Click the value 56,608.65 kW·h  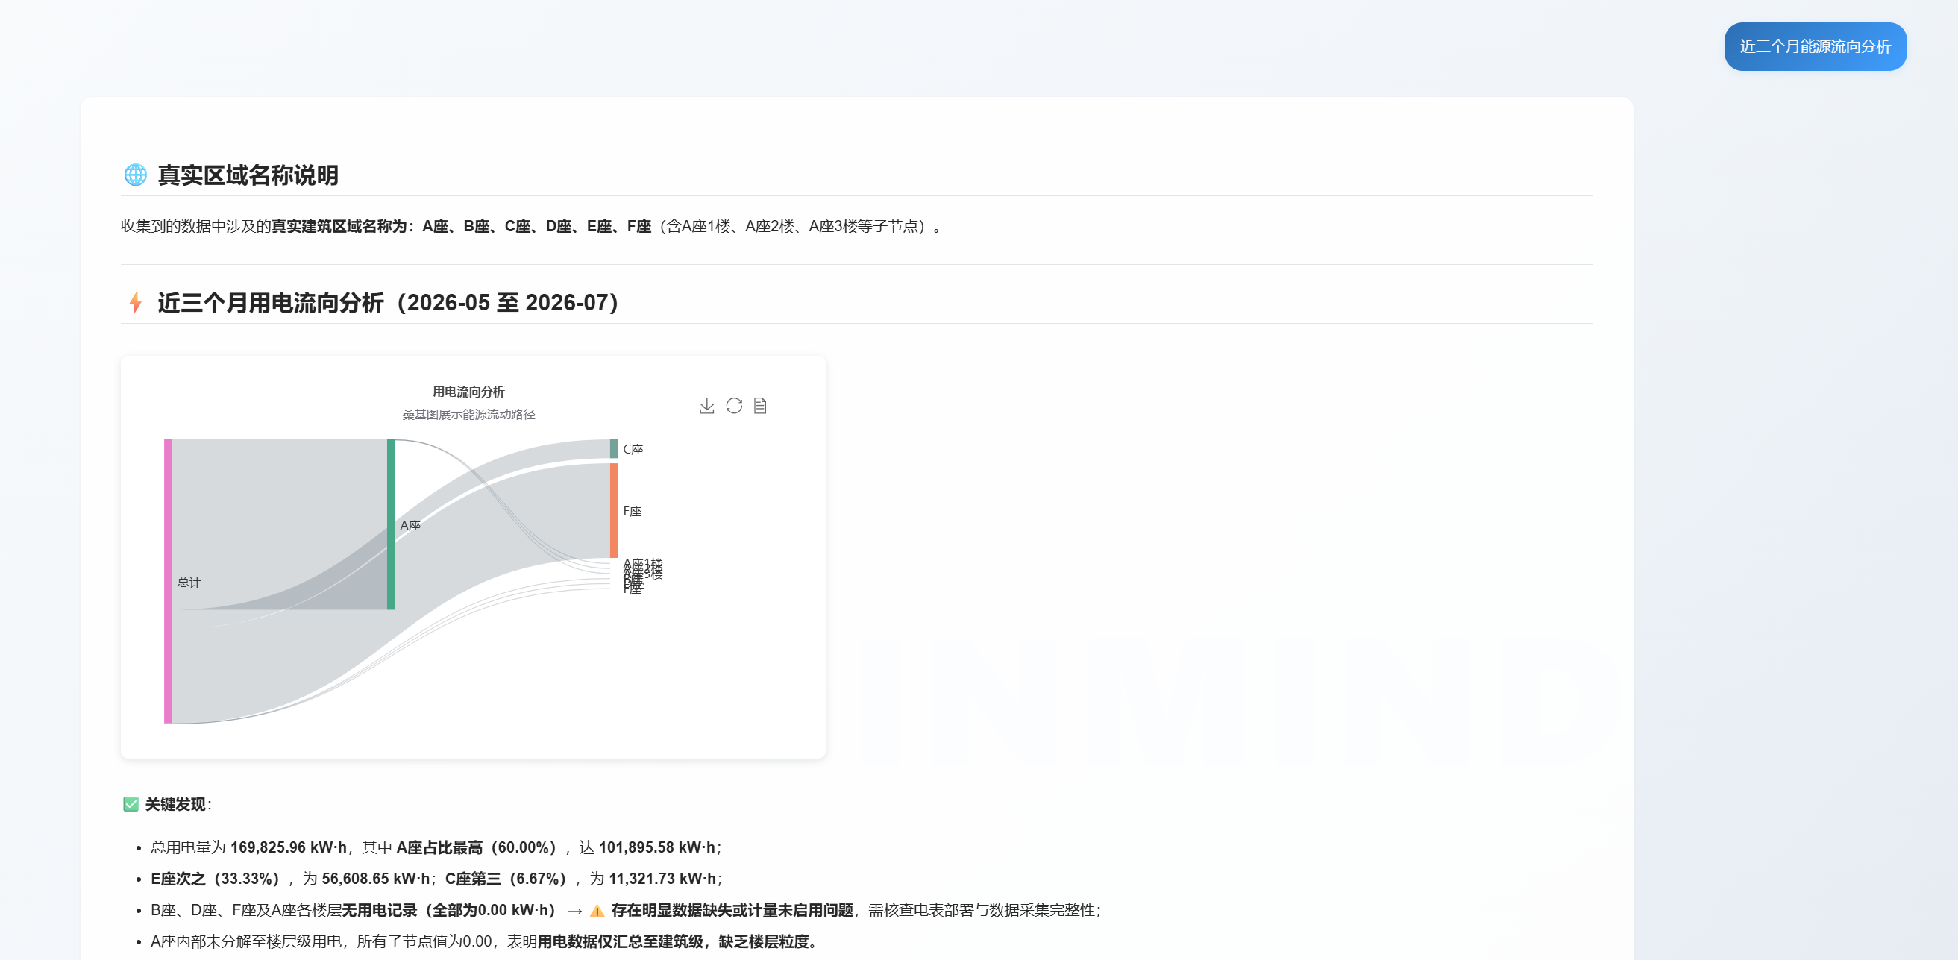(x=375, y=879)
